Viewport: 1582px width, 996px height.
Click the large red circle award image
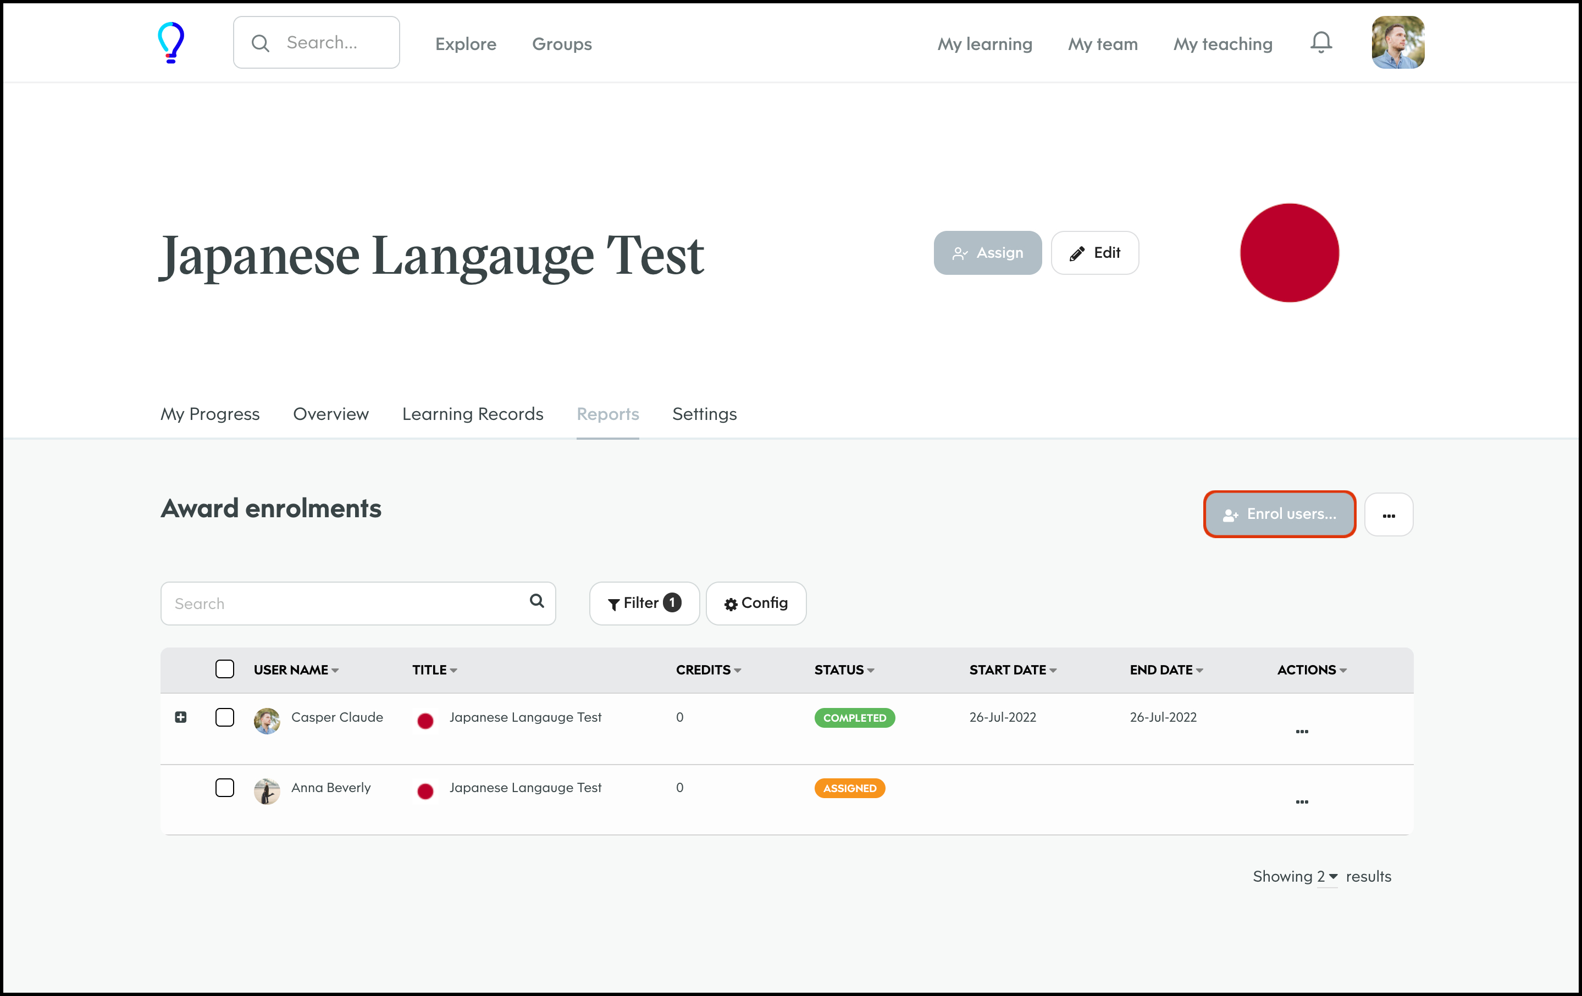point(1289,253)
